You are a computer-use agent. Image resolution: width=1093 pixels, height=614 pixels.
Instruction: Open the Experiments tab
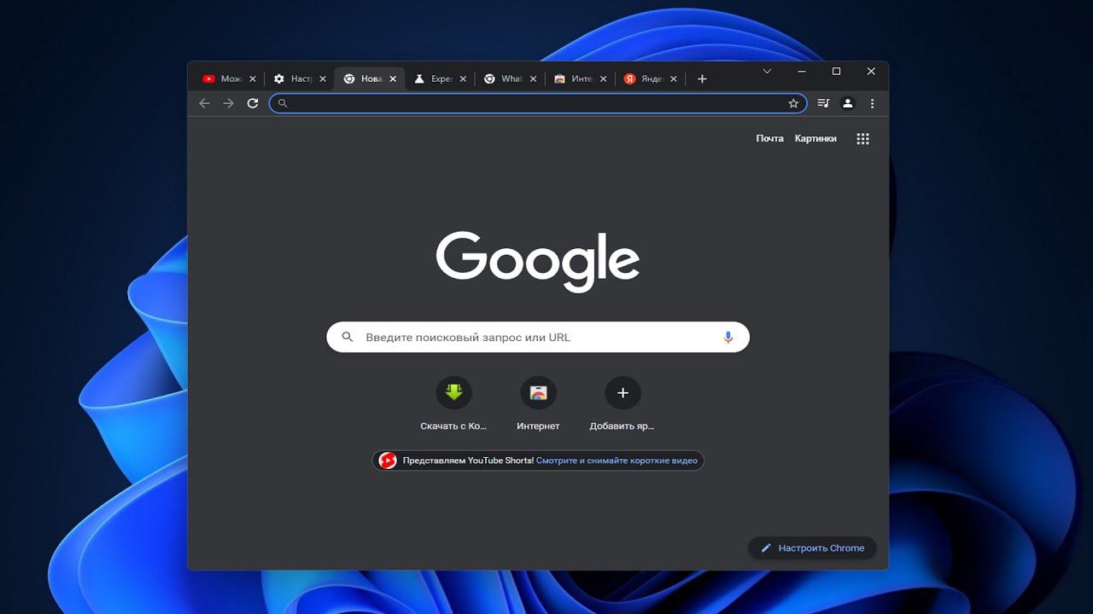tap(433, 78)
